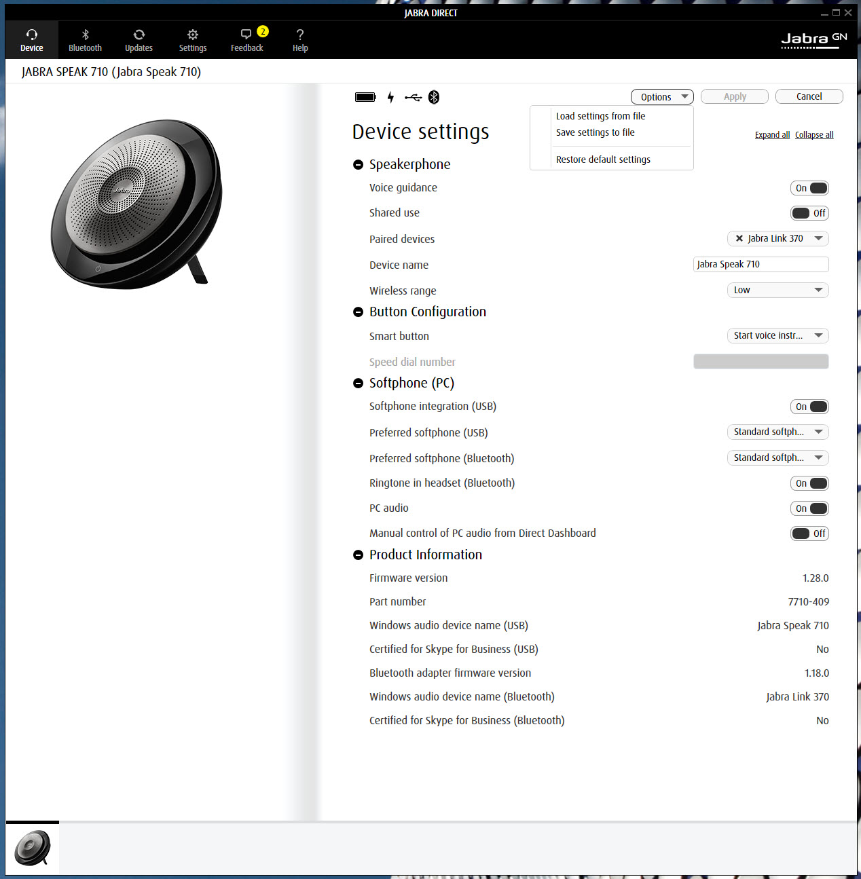861x879 pixels.
Task: Collapse the Button Configuration section
Action: [359, 312]
